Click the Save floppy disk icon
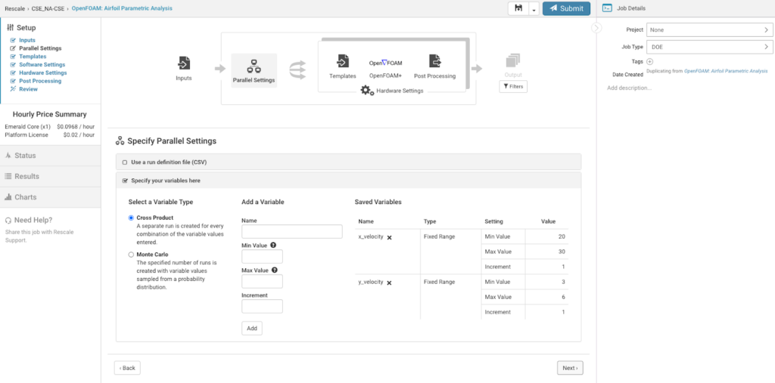 pyautogui.click(x=518, y=8)
